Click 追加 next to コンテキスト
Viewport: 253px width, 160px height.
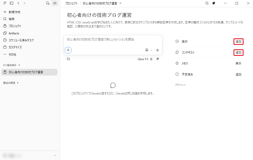(238, 53)
